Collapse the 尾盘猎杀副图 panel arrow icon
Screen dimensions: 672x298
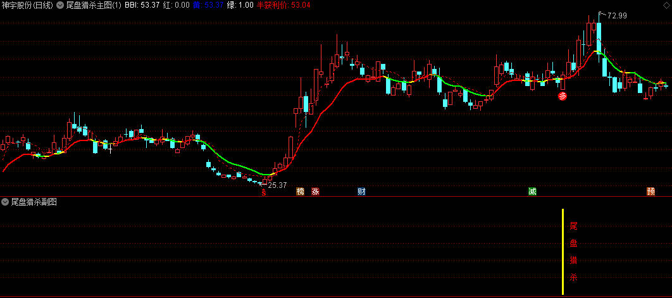(x=5, y=202)
